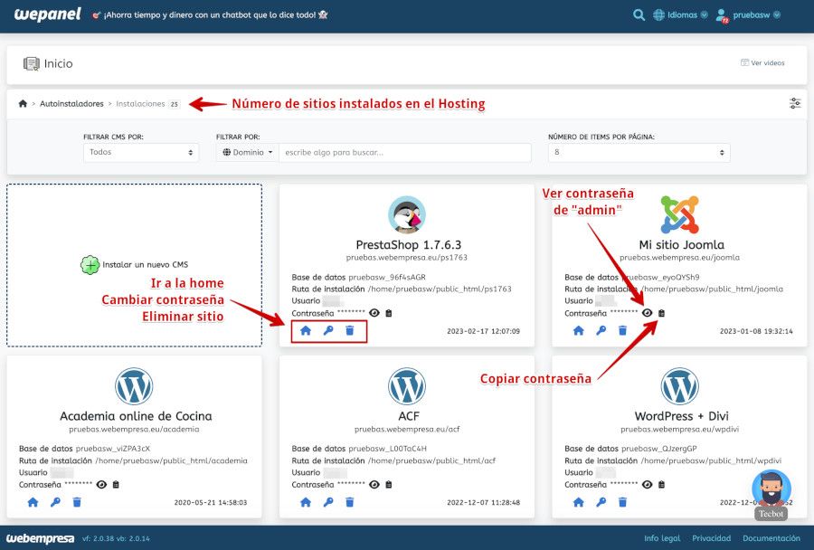
Task: Click the green plus install icon
Action: coord(90,265)
